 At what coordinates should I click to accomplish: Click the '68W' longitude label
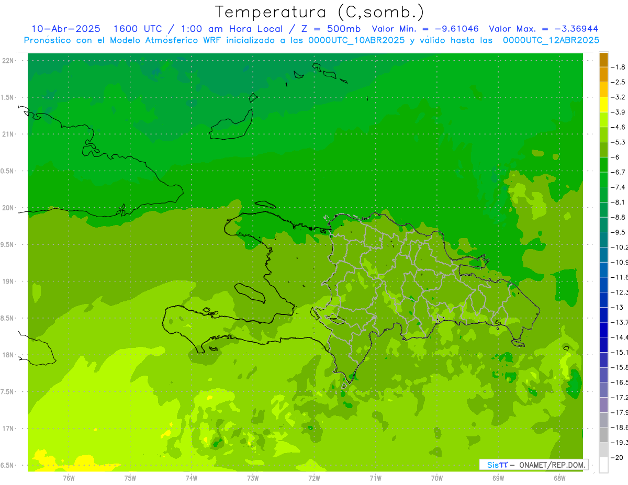pos(559,478)
